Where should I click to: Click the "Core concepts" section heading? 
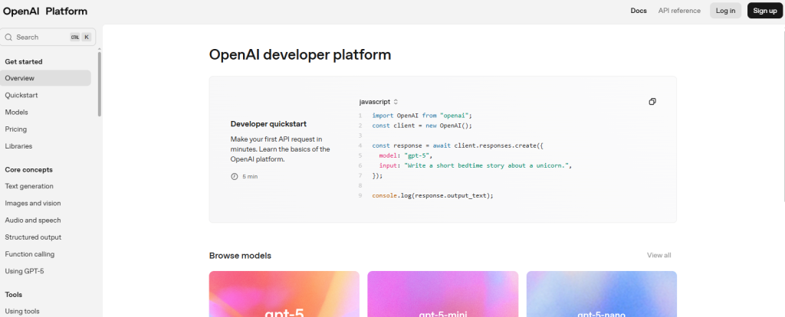[x=28, y=169]
